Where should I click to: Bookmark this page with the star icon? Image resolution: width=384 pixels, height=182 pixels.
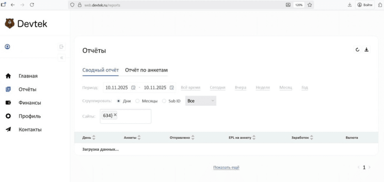(310, 5)
